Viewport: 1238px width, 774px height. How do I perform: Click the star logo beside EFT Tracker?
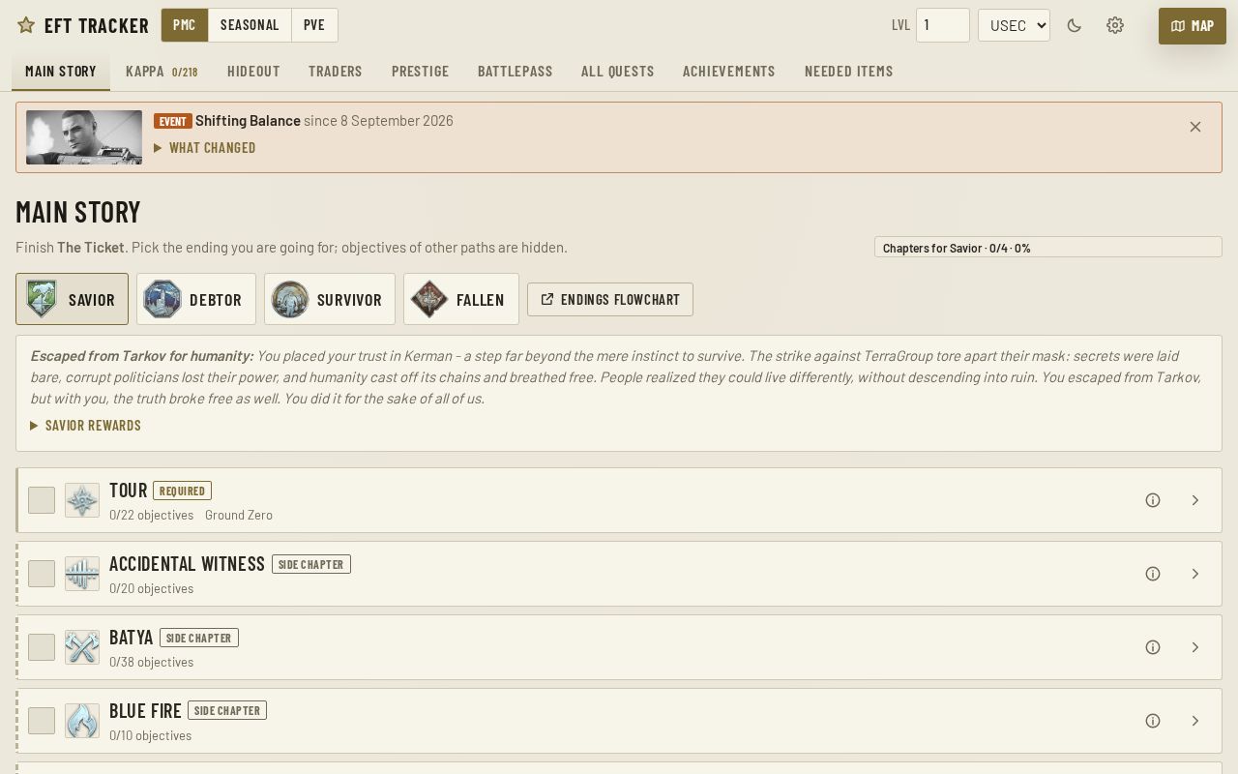coord(26,25)
